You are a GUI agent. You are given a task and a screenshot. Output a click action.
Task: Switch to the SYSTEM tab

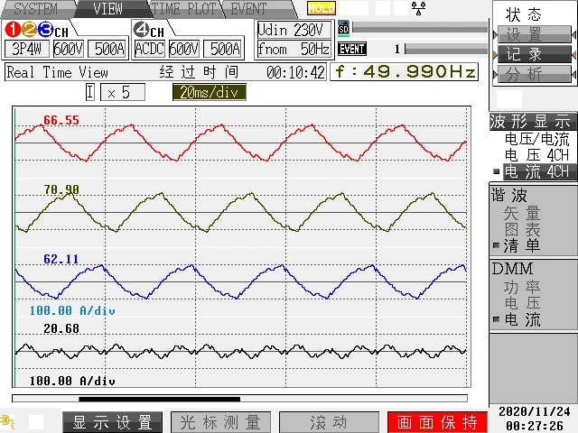click(x=34, y=9)
